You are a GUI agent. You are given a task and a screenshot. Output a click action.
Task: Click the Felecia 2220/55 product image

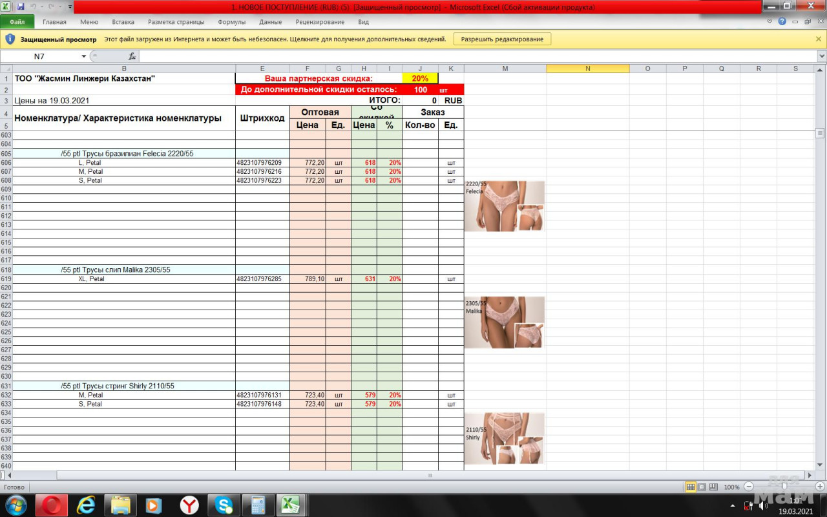click(x=505, y=206)
